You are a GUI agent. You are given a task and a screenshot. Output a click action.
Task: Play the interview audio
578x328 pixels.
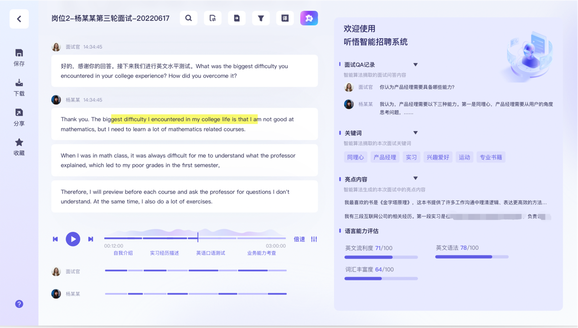[73, 239]
